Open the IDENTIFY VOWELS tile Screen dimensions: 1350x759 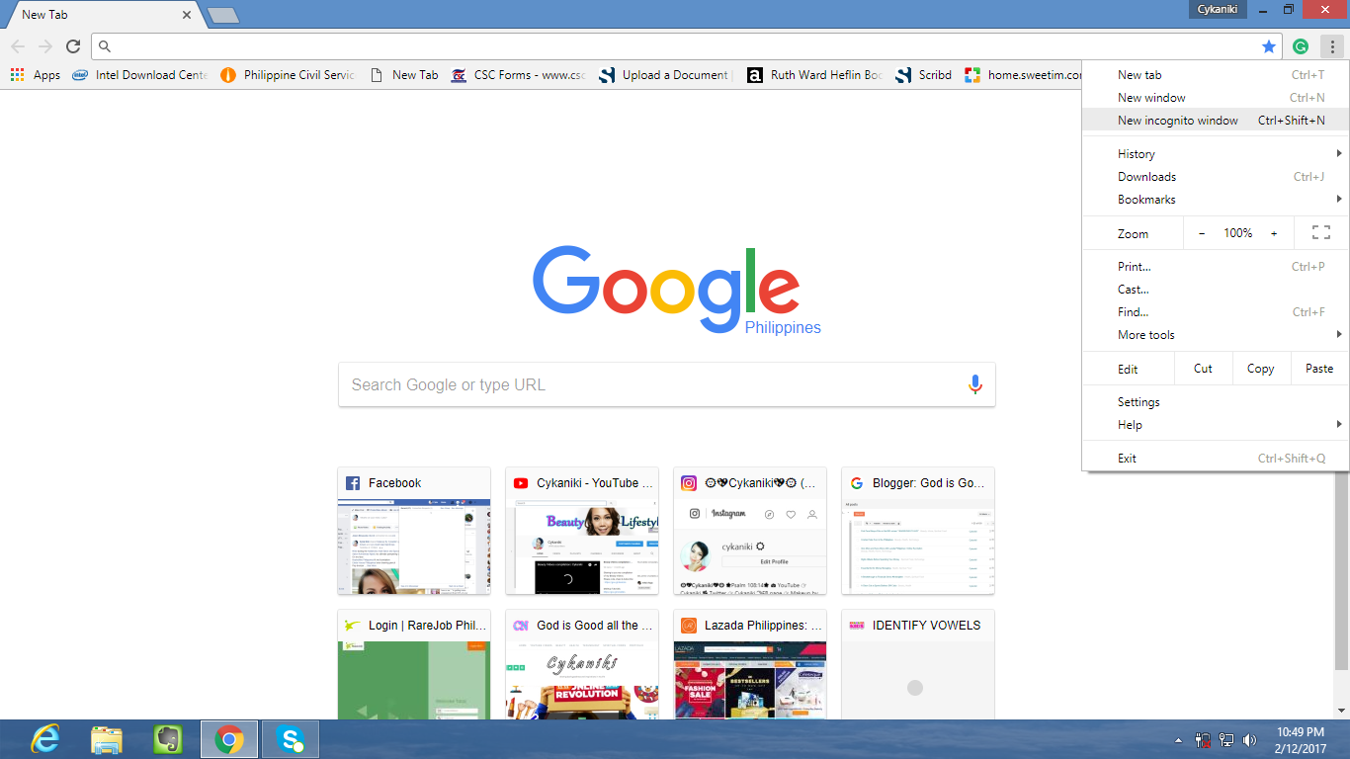(x=918, y=665)
